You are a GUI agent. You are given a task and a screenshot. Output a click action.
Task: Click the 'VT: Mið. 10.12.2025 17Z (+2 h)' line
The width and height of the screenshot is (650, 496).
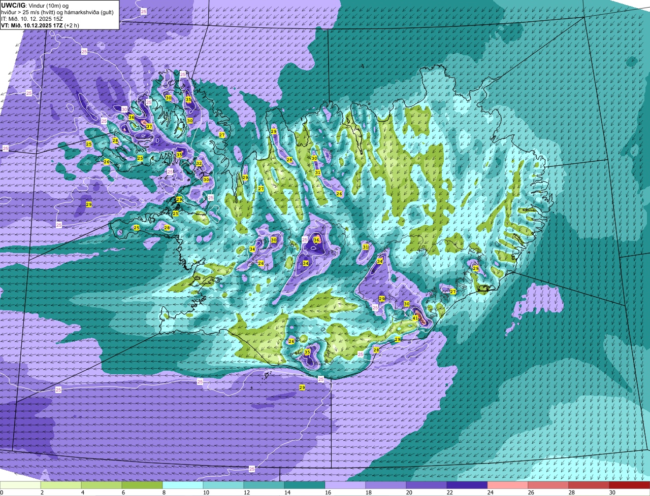40,25
